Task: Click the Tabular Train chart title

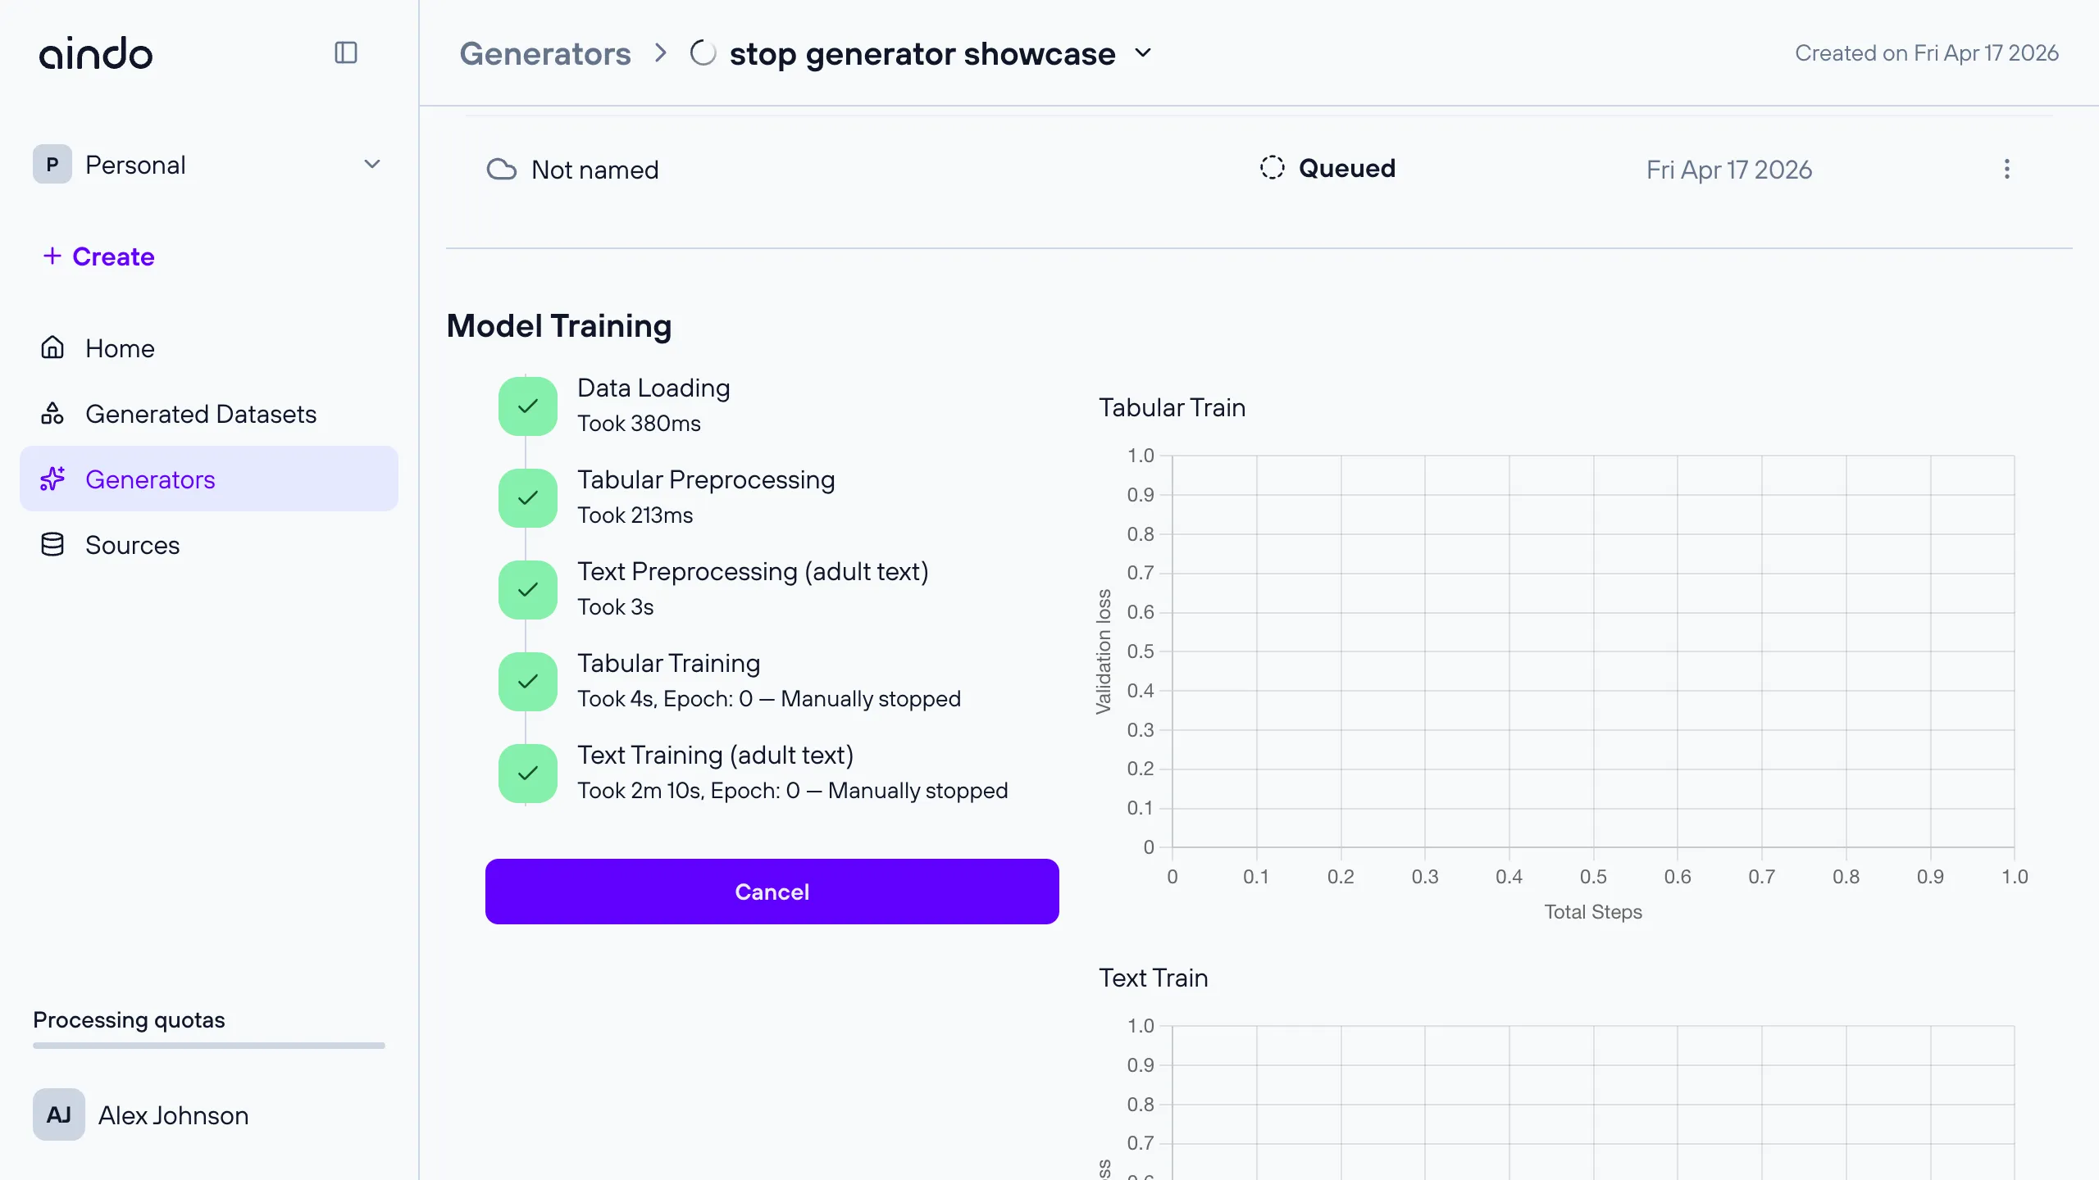Action: pyautogui.click(x=1172, y=407)
